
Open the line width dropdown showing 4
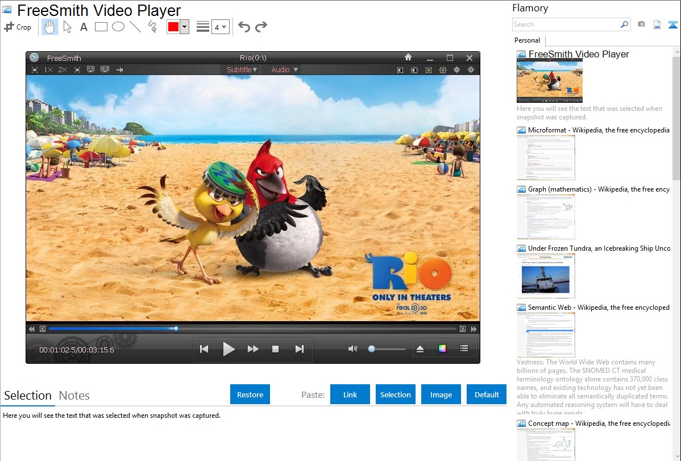pos(221,27)
